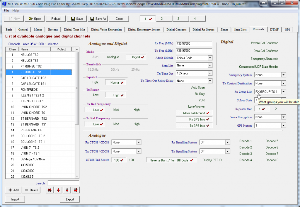Open a codeplug with the Open button

[35, 18]
